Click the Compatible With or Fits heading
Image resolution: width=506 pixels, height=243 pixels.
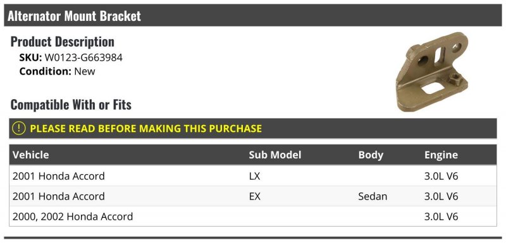pyautogui.click(x=71, y=105)
